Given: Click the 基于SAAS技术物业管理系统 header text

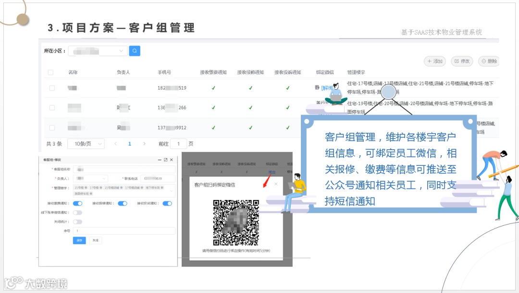Looking at the screenshot, I should click(x=442, y=32).
